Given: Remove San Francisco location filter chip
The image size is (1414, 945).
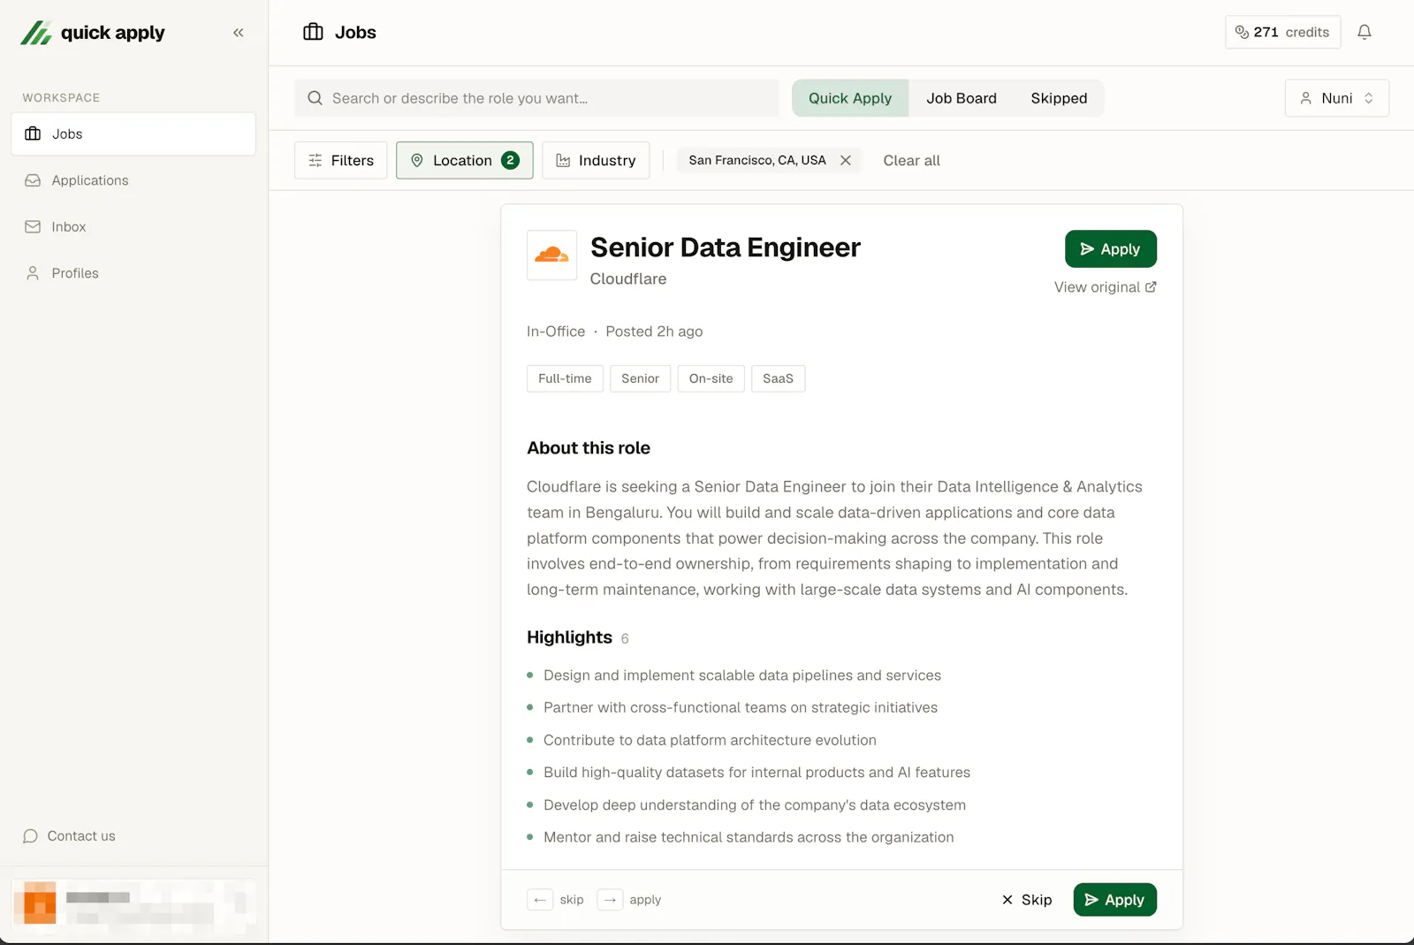Looking at the screenshot, I should coord(846,160).
